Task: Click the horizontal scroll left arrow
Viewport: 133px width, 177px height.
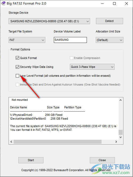Action: pyautogui.click(x=11, y=142)
